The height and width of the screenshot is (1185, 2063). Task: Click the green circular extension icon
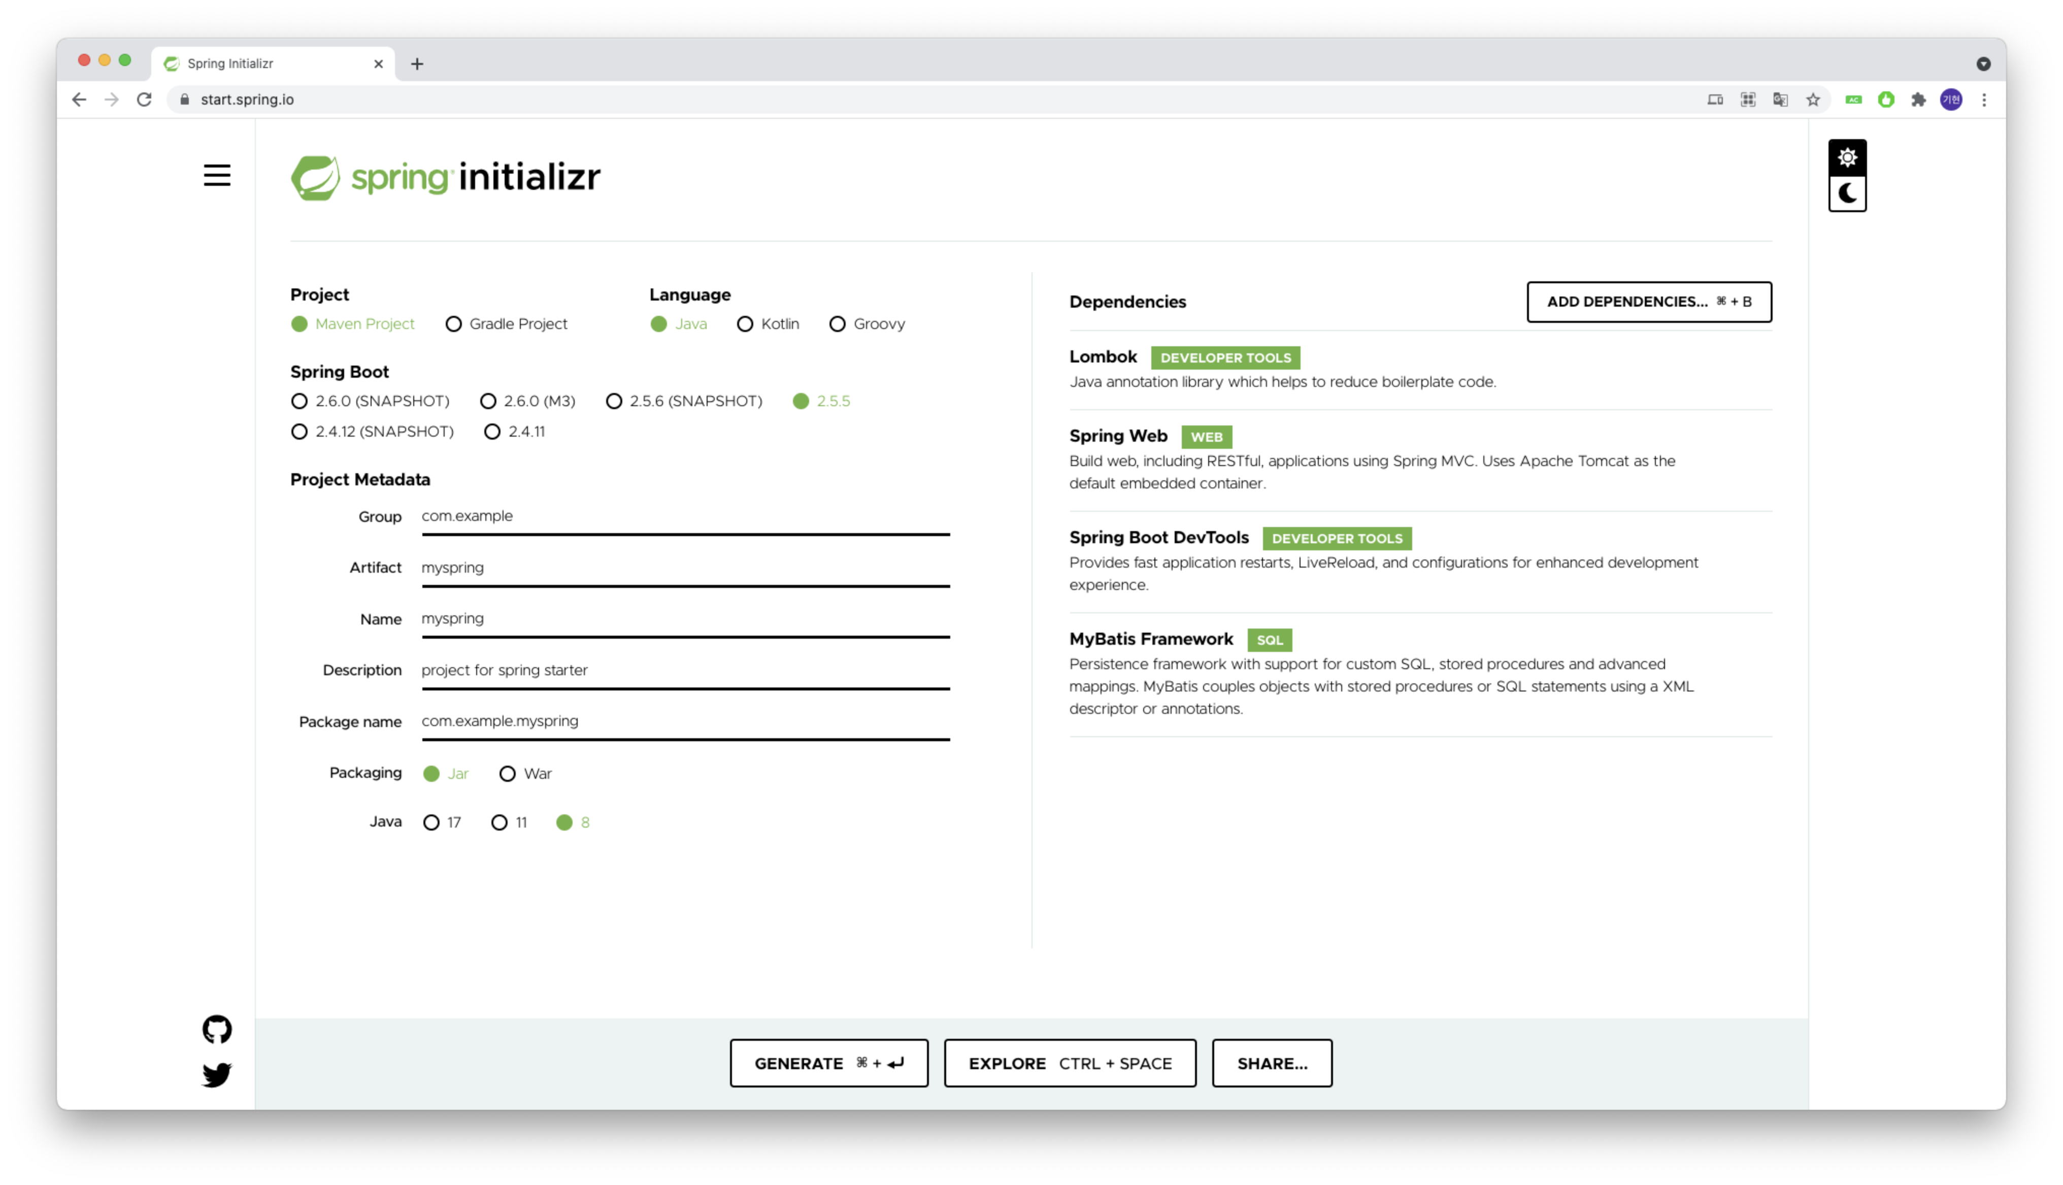[1886, 100]
